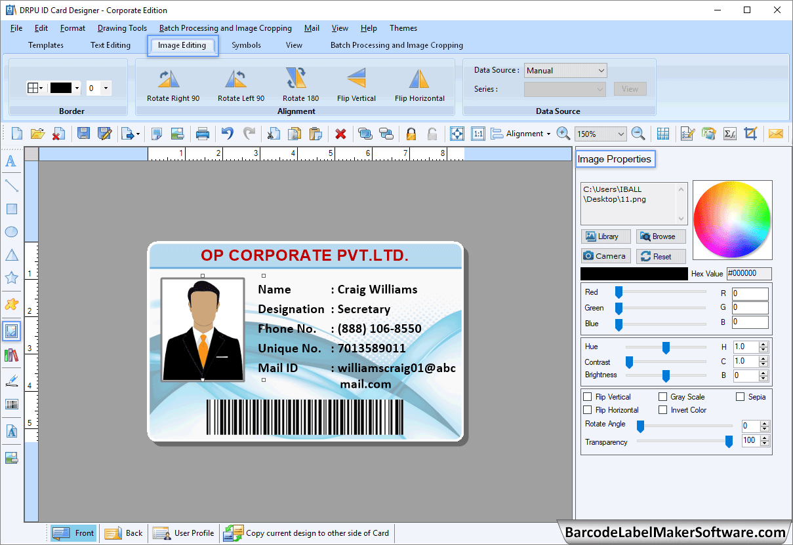Image resolution: width=793 pixels, height=545 pixels.
Task: Check the Flip Horizontal image option
Action: 587,409
